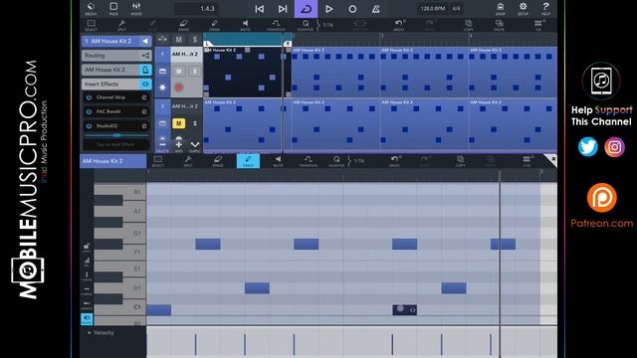Start recording with the Record button
637x358 pixels.
[x=352, y=9]
